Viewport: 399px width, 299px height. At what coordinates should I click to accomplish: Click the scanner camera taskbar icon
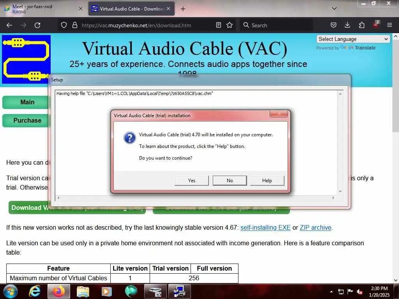[x=155, y=291]
